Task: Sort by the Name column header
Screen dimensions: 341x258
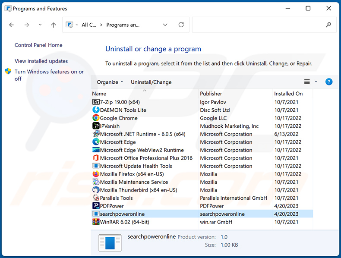Action: (x=99, y=94)
